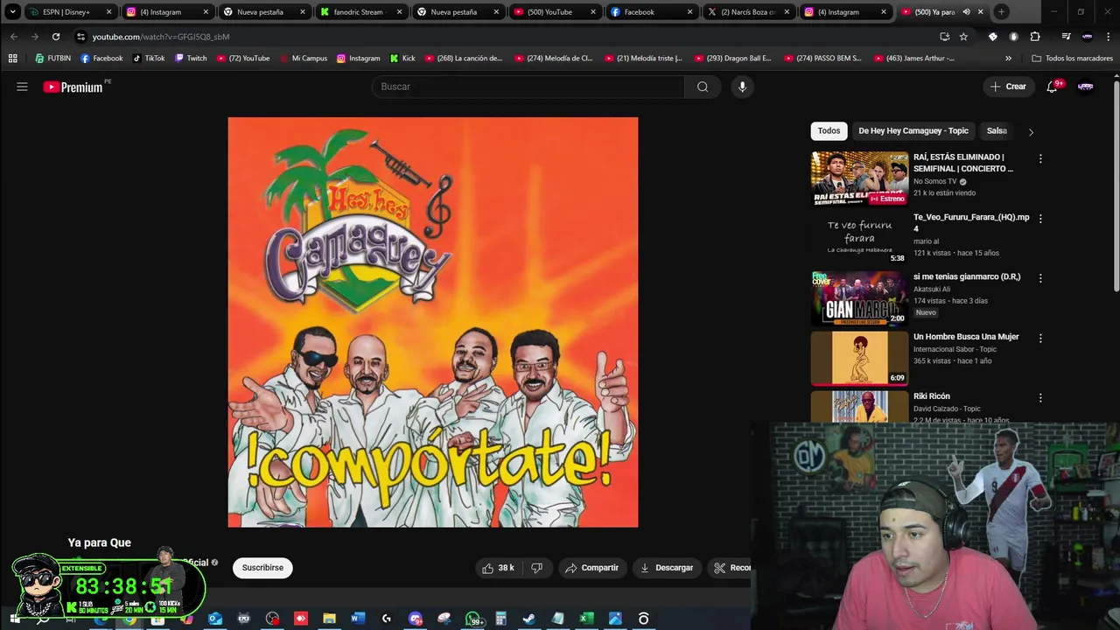
Task: Open WhatsApp from the taskbar
Action: click(473, 619)
